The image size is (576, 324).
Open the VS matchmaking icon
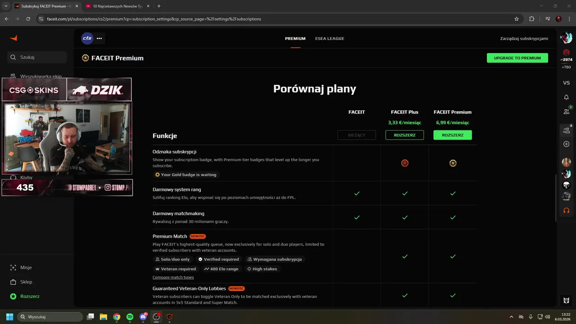pyautogui.click(x=566, y=83)
